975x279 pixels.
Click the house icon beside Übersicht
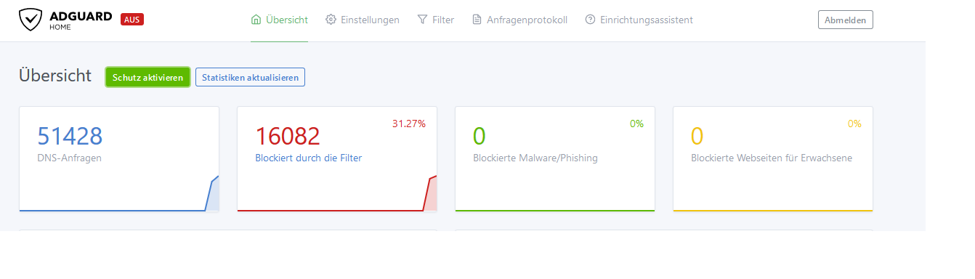[256, 20]
